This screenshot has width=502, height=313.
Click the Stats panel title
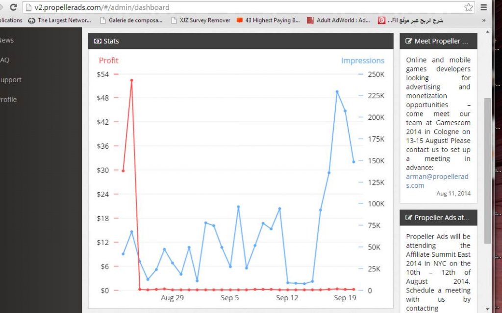[x=111, y=41]
